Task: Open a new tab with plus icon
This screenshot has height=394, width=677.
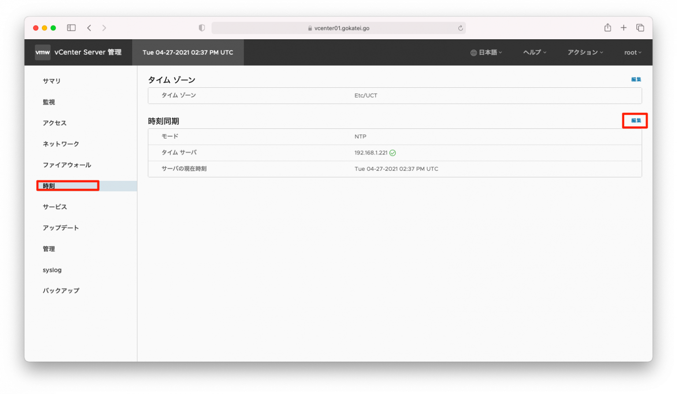Action: click(x=623, y=28)
